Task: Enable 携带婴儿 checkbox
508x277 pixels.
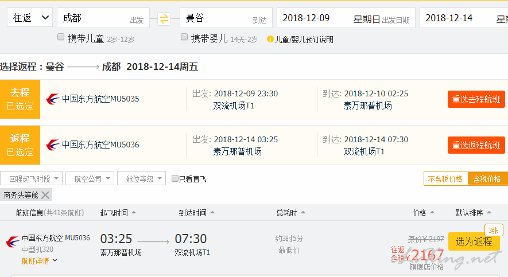Action: point(184,37)
